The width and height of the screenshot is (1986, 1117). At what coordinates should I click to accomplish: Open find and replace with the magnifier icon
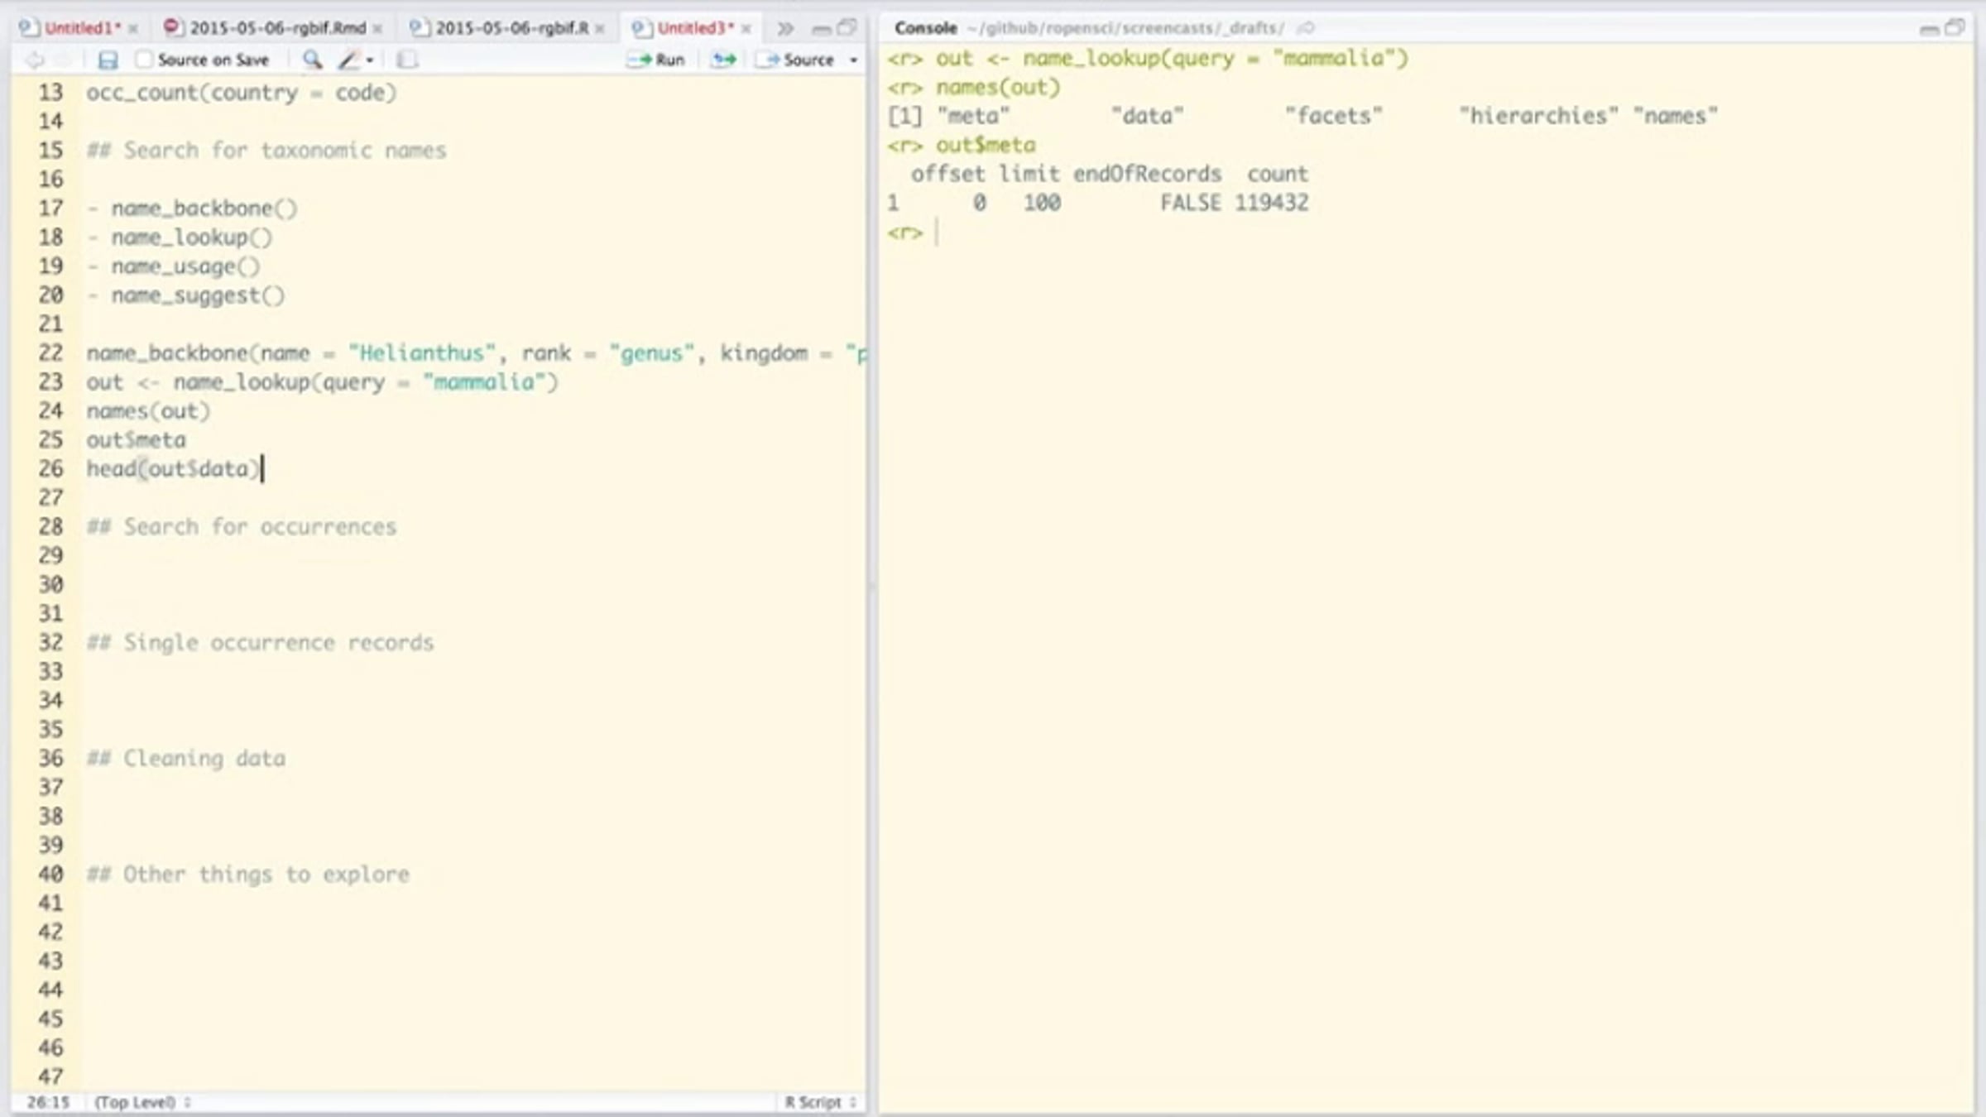[x=312, y=60]
